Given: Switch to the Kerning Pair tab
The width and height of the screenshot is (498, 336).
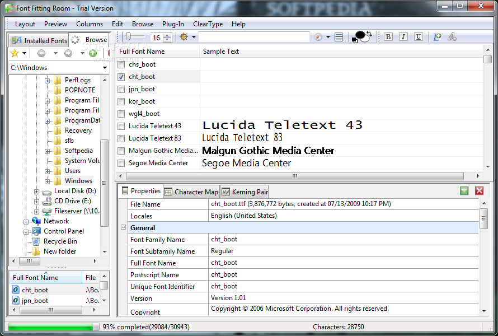Looking at the screenshot, I should [x=245, y=192].
